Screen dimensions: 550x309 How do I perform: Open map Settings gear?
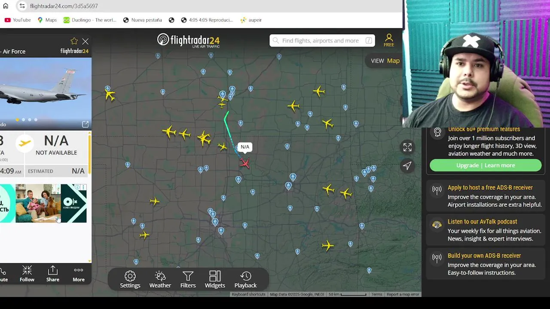tap(130, 279)
